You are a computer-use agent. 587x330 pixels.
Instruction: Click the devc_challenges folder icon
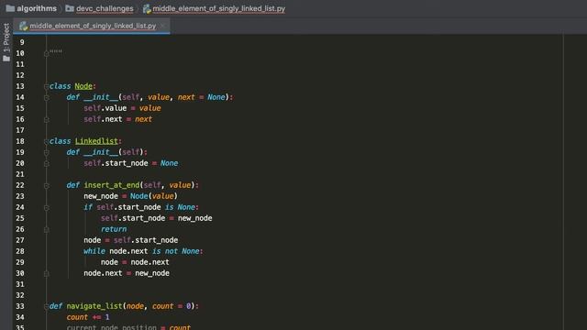pyautogui.click(x=70, y=8)
